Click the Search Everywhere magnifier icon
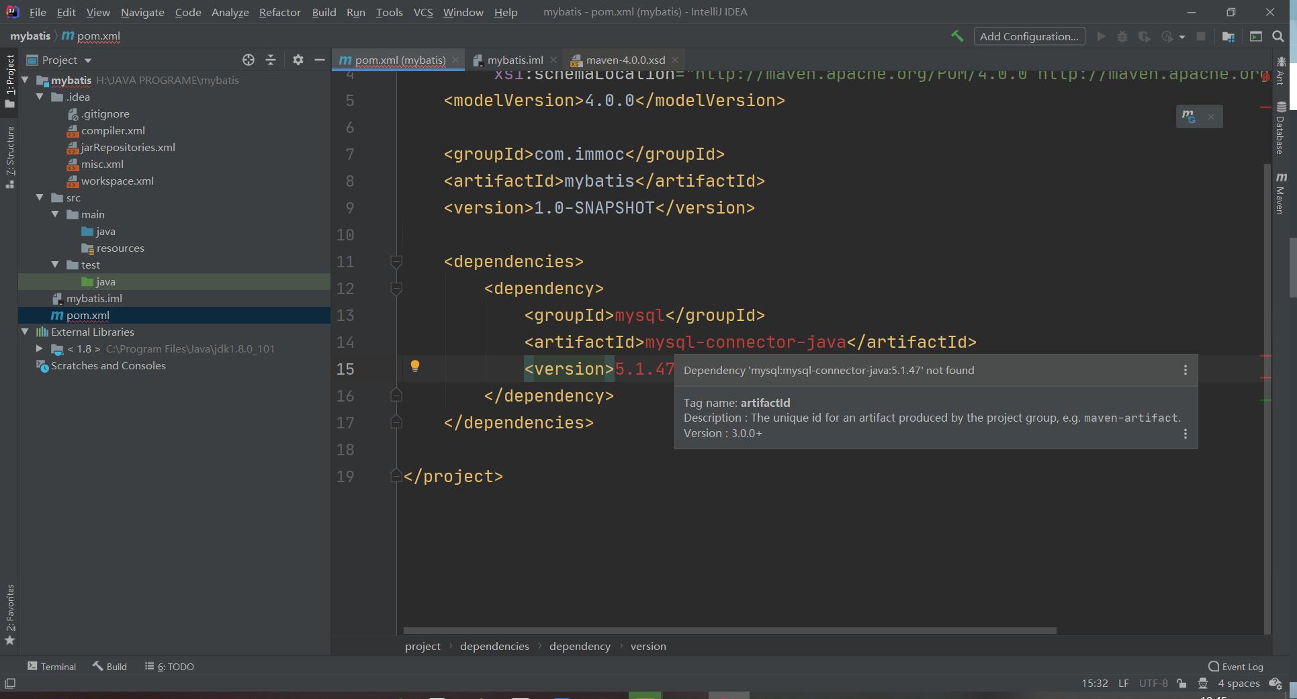 coord(1278,36)
